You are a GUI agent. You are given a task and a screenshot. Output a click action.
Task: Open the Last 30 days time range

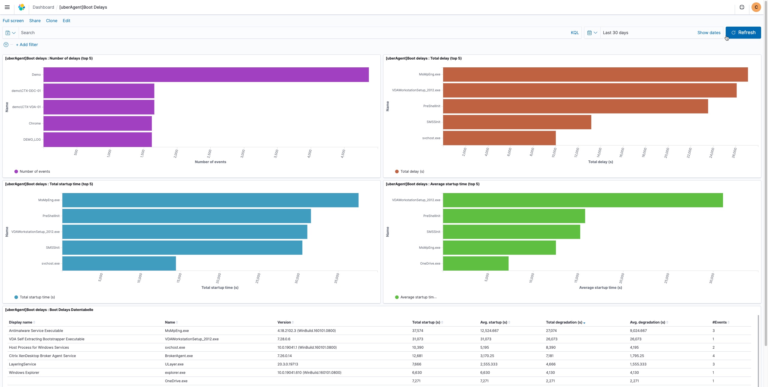[x=616, y=33]
